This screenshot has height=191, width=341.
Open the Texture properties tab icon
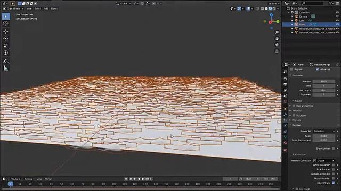pyautogui.click(x=285, y=150)
